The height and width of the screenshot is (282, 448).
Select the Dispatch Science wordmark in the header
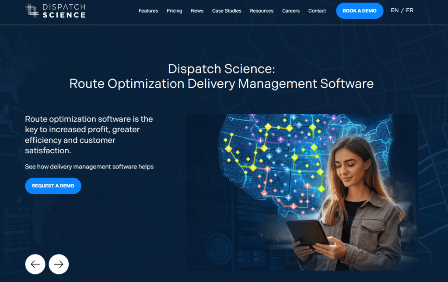63,10
